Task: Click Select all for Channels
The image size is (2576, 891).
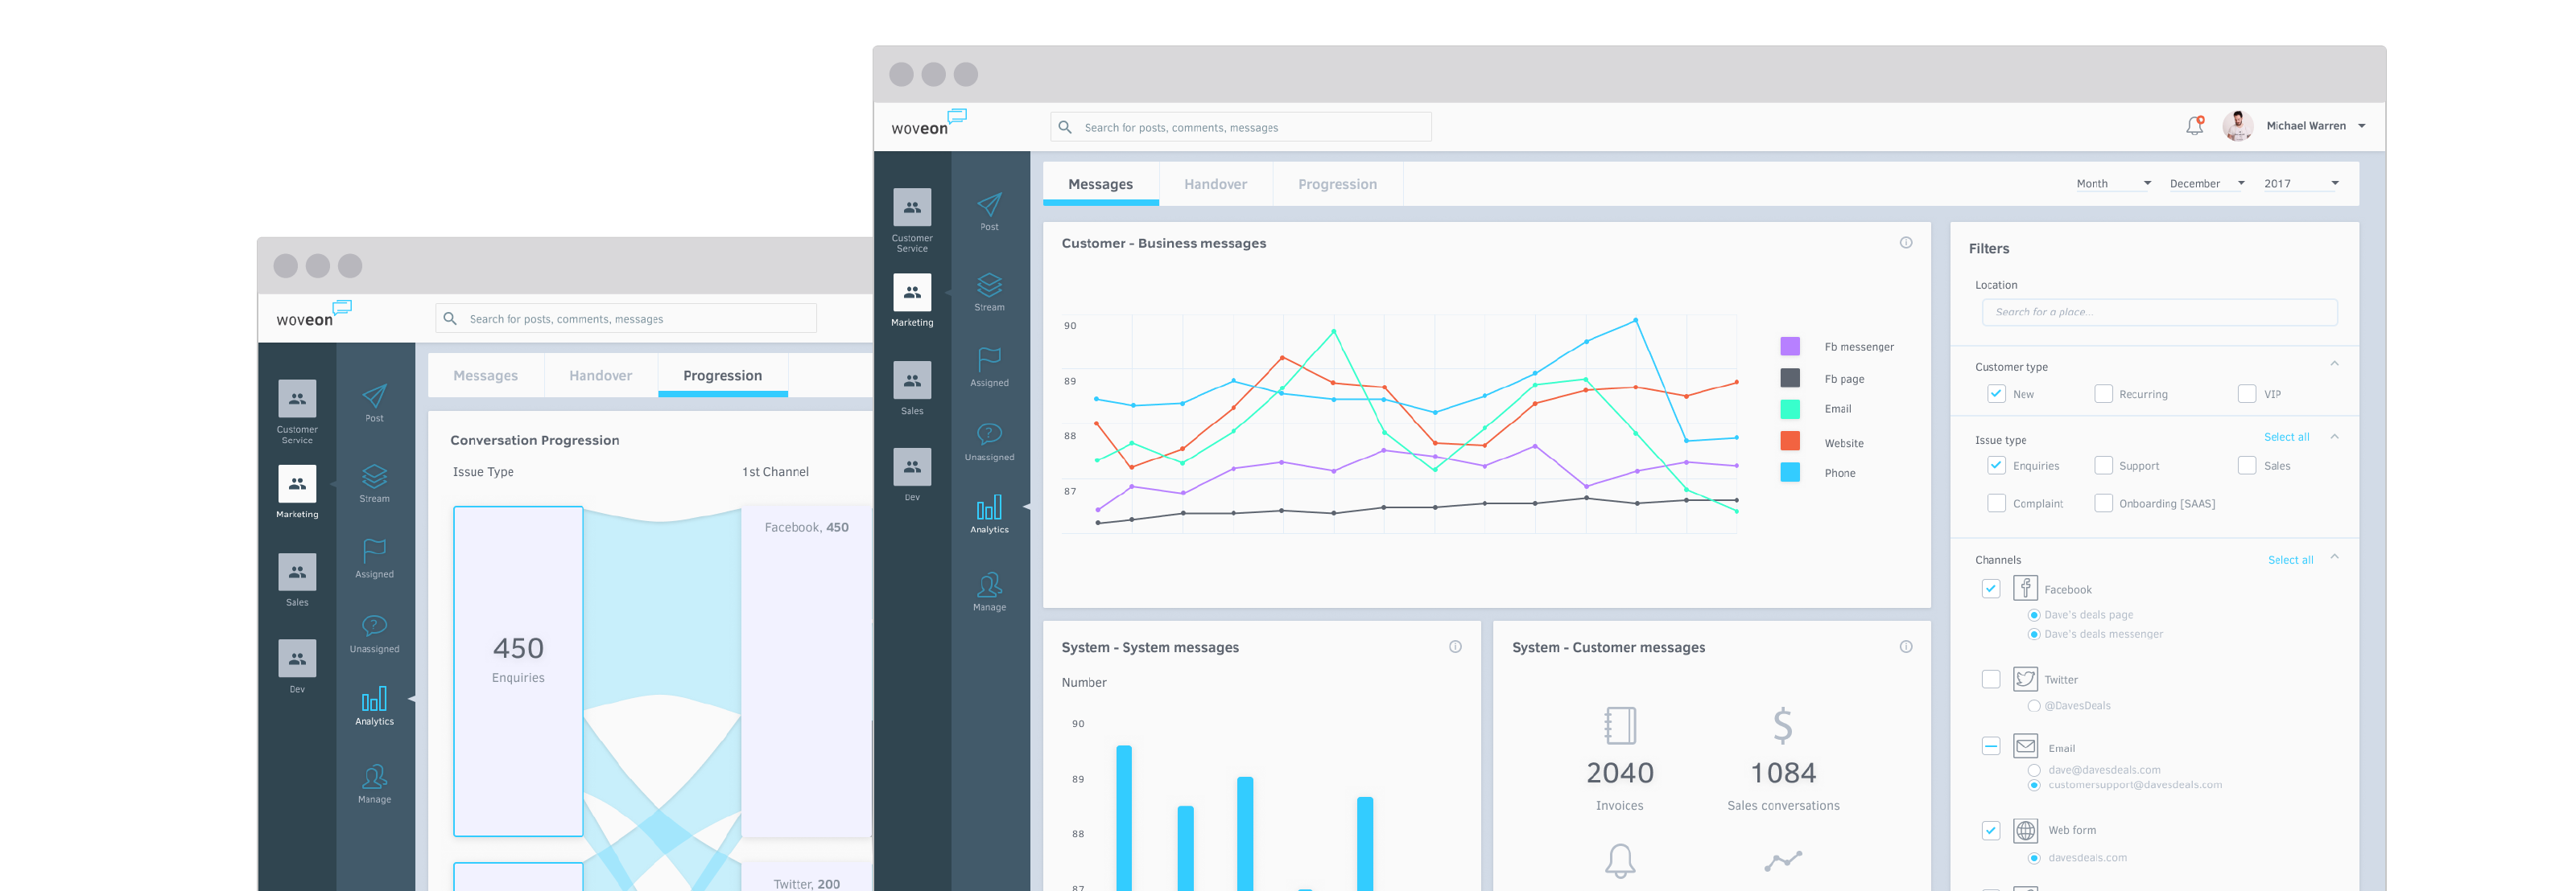Action: (x=2290, y=560)
